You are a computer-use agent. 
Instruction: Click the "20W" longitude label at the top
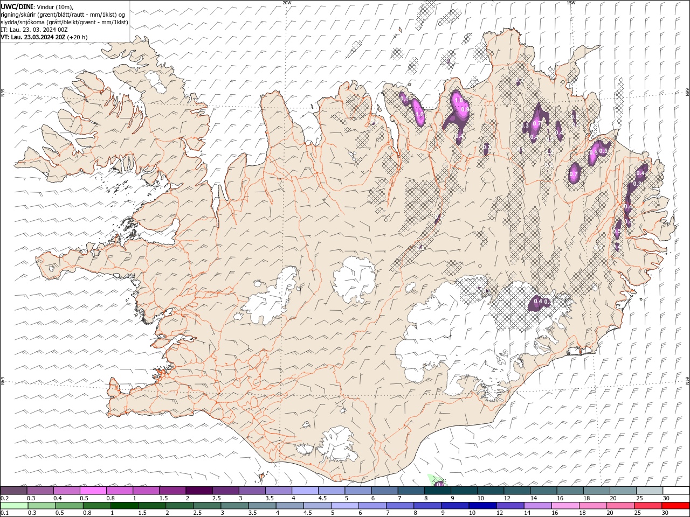[x=287, y=3]
